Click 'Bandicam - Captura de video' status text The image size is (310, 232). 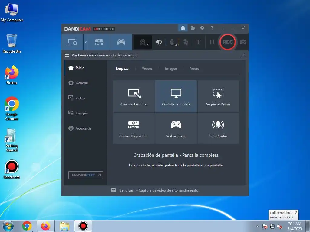click(159, 190)
